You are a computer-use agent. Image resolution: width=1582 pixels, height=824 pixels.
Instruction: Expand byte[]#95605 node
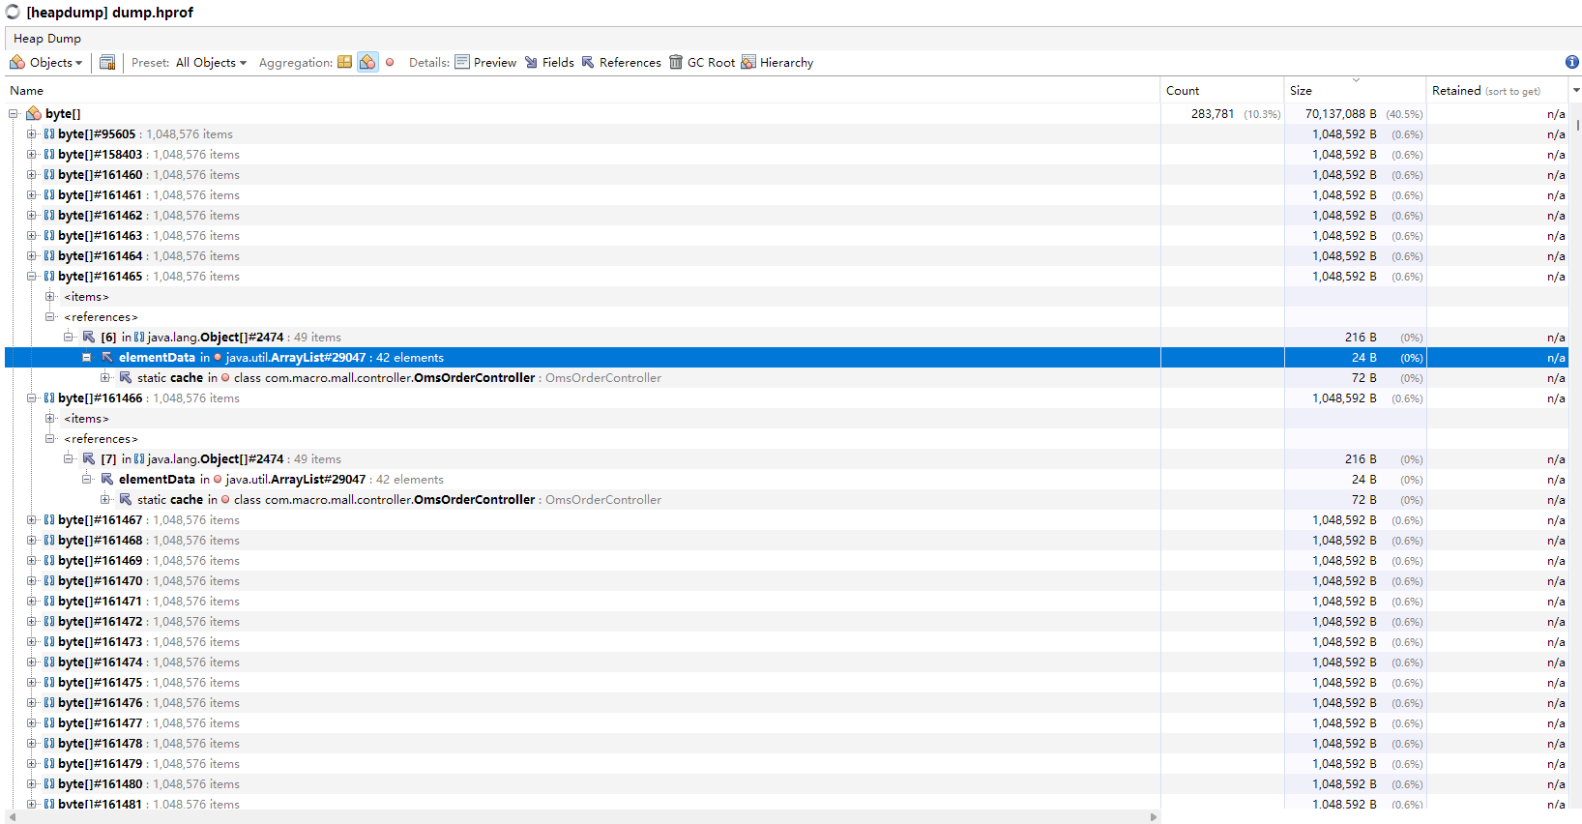[32, 133]
